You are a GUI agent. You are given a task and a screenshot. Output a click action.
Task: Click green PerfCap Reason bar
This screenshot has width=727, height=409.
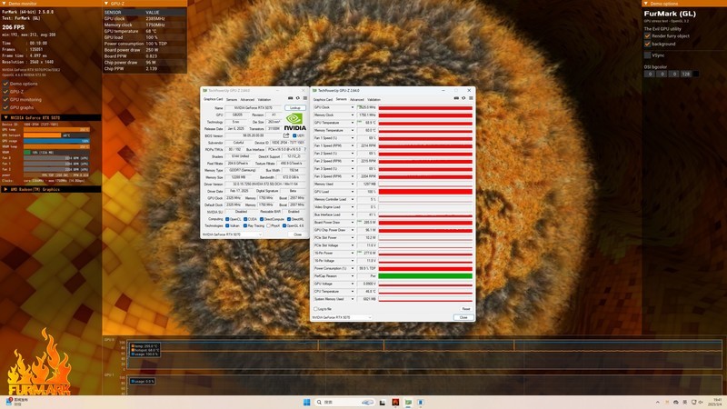pos(425,276)
